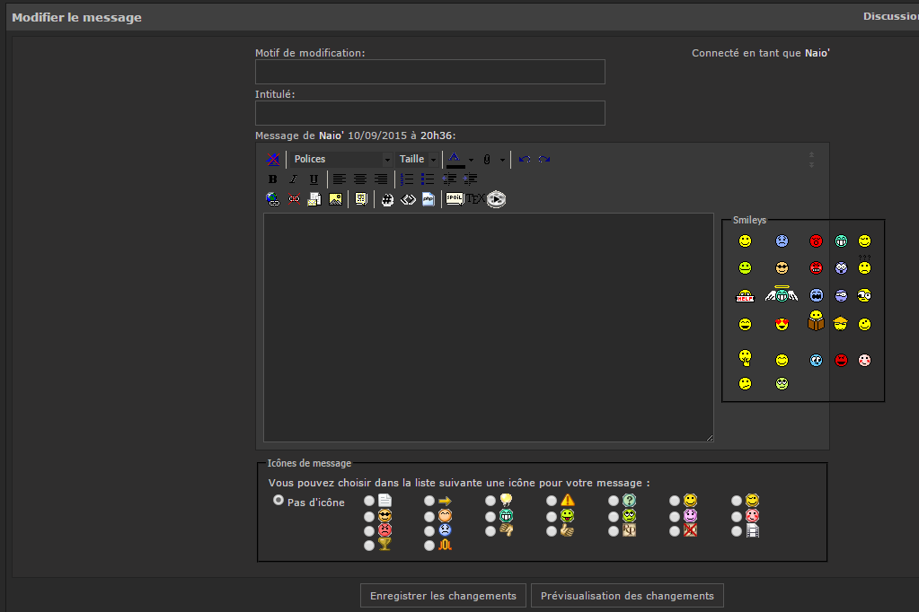Click inside the message text area
The height and width of the screenshot is (612, 919).
[488, 328]
